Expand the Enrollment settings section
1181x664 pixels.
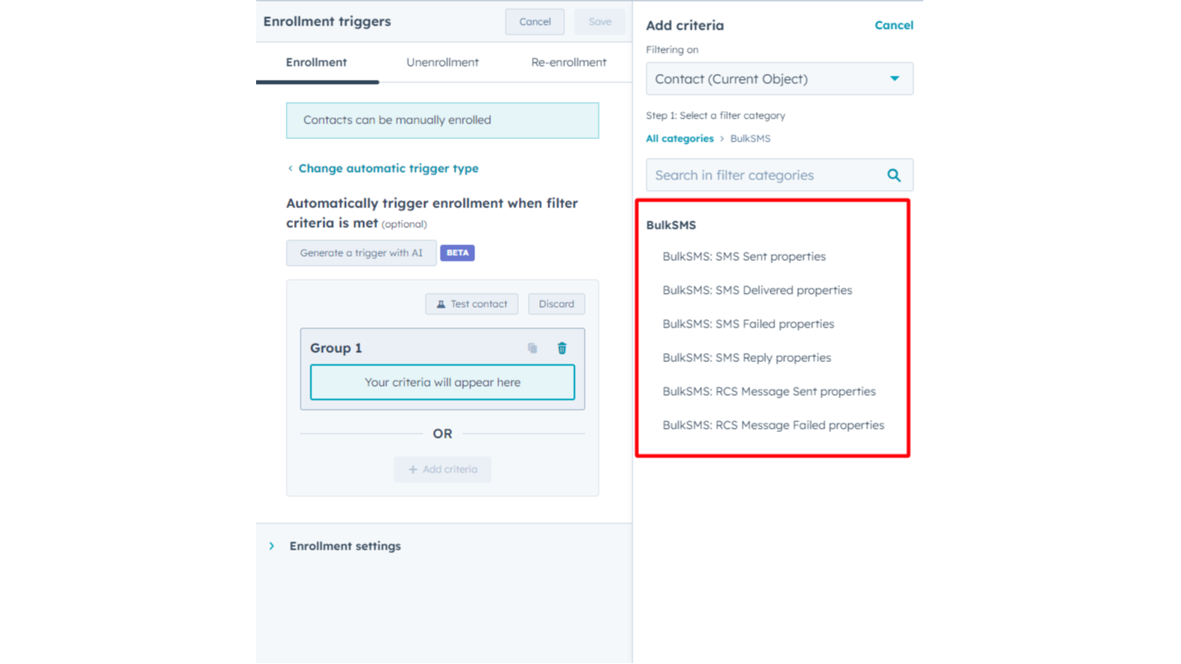[x=272, y=546]
